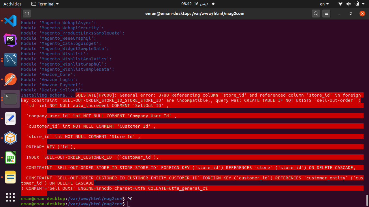369x207 pixels.
Task: Open the text editor dock icon
Action: coord(10,119)
